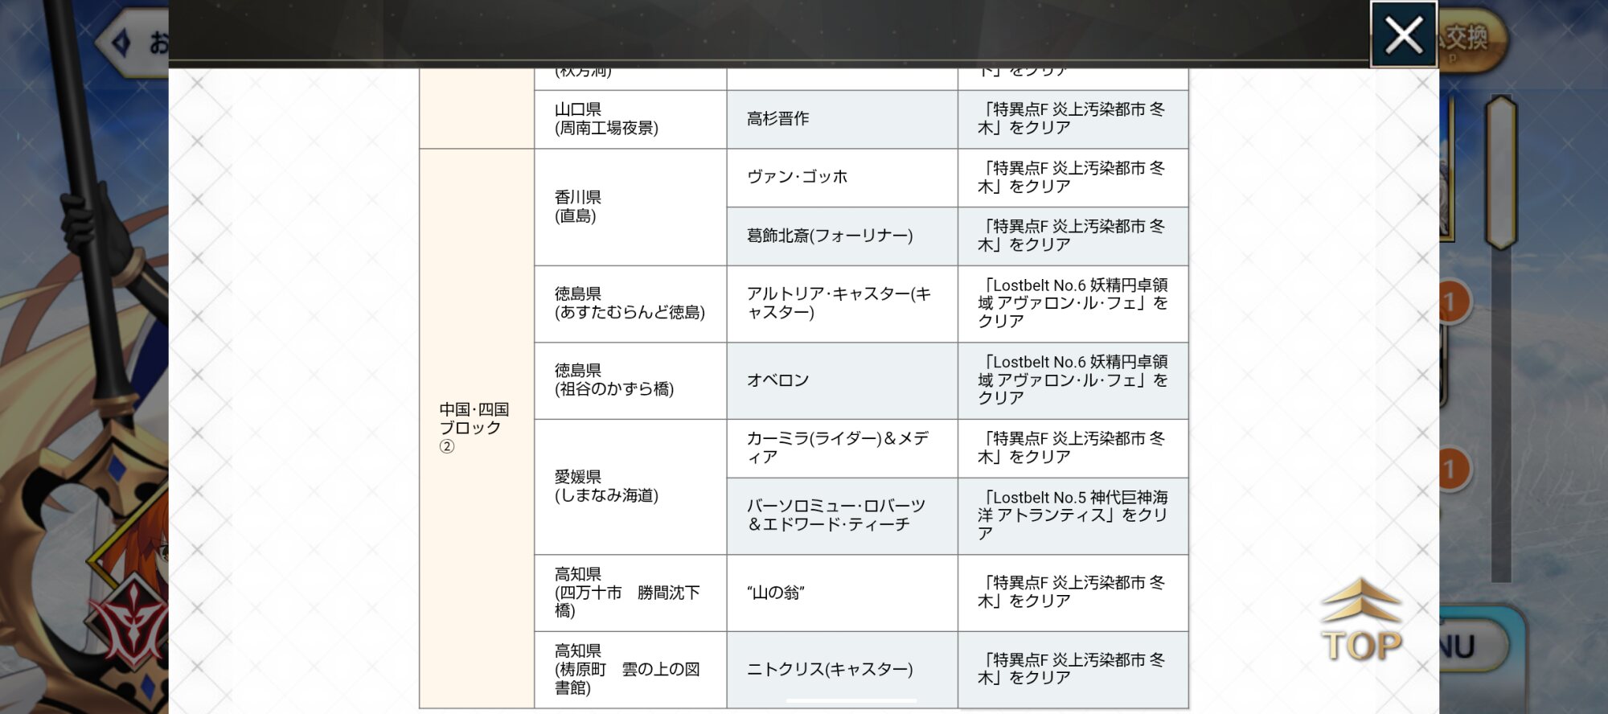Click the clear condition beside ヴァン・ゴッホ
The image size is (1608, 714).
pyautogui.click(x=1073, y=178)
